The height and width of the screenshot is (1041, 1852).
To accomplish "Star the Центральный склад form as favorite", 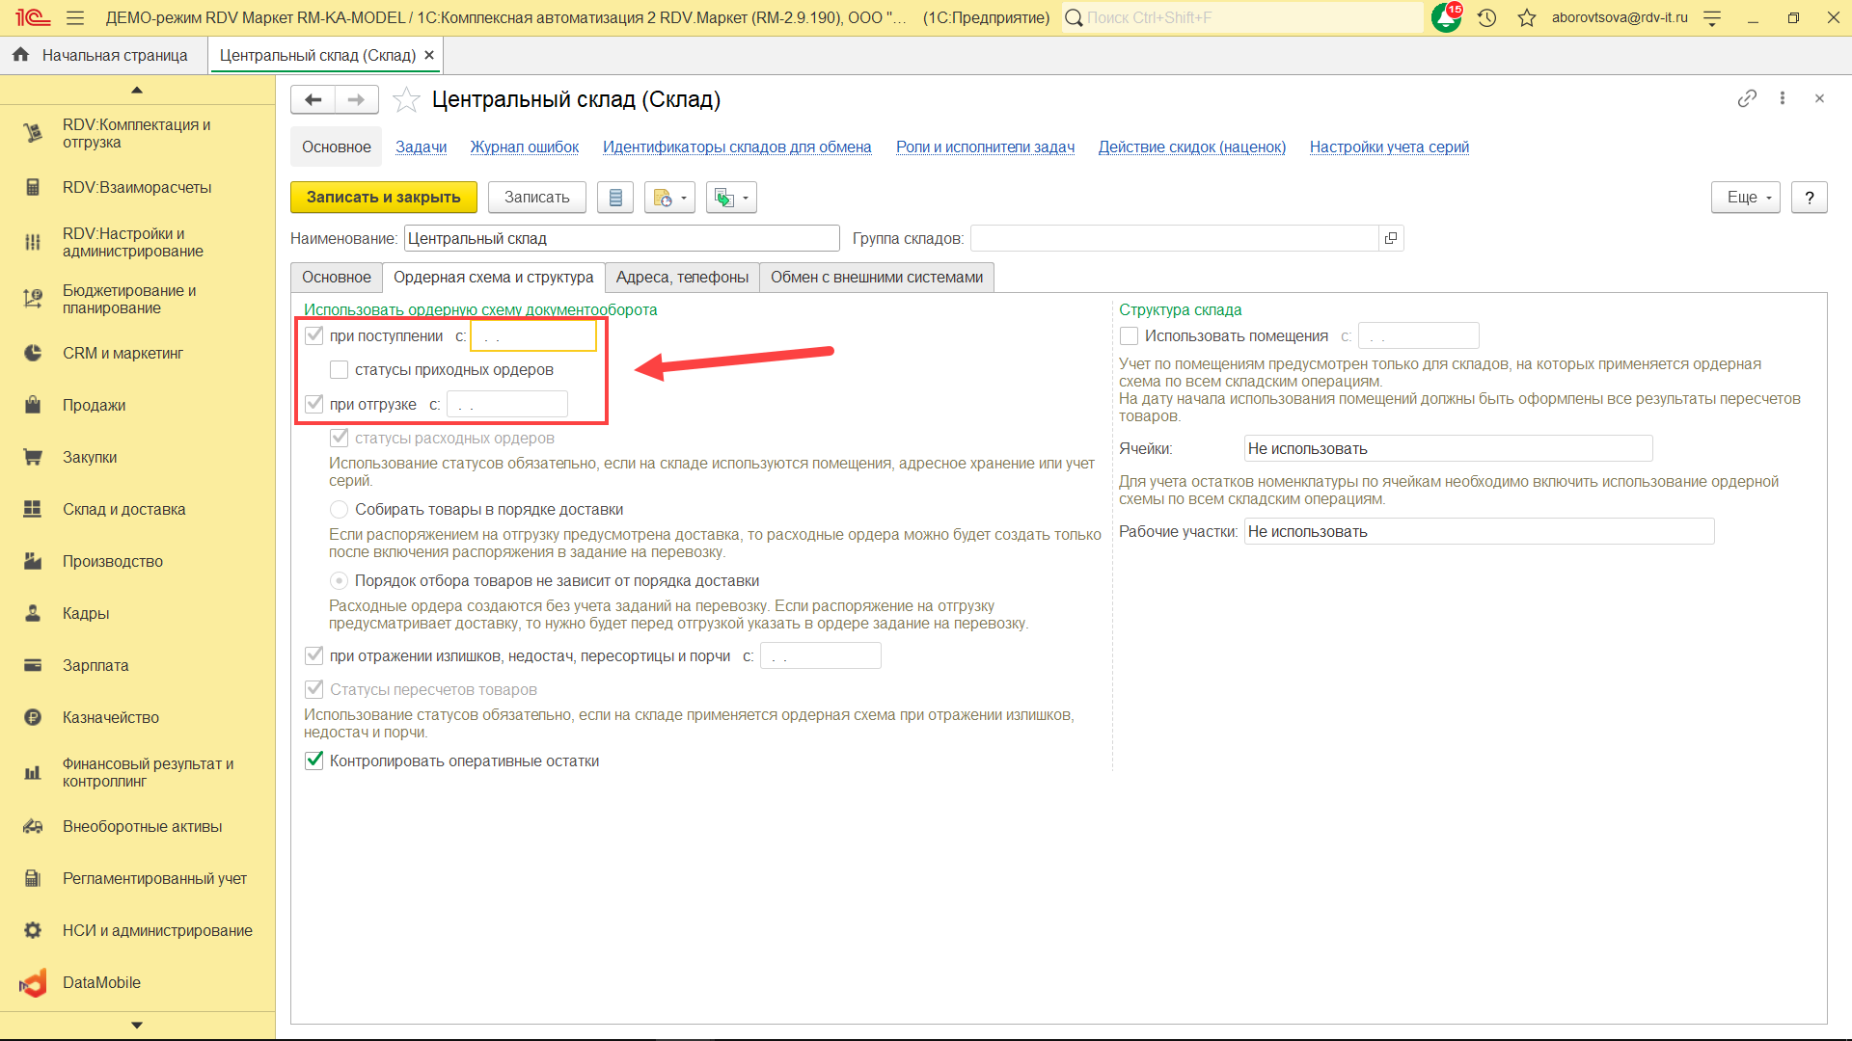I will [x=407, y=99].
